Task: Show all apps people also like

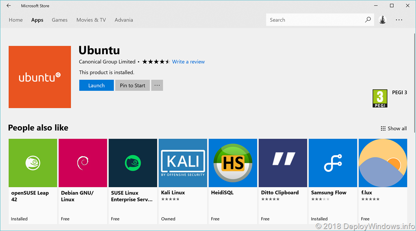Action: [x=394, y=128]
